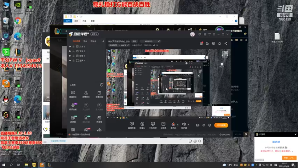Click the orange 关闭直播 stop stream button
Image resolution: width=298 pixels, height=168 pixels.
221,125
